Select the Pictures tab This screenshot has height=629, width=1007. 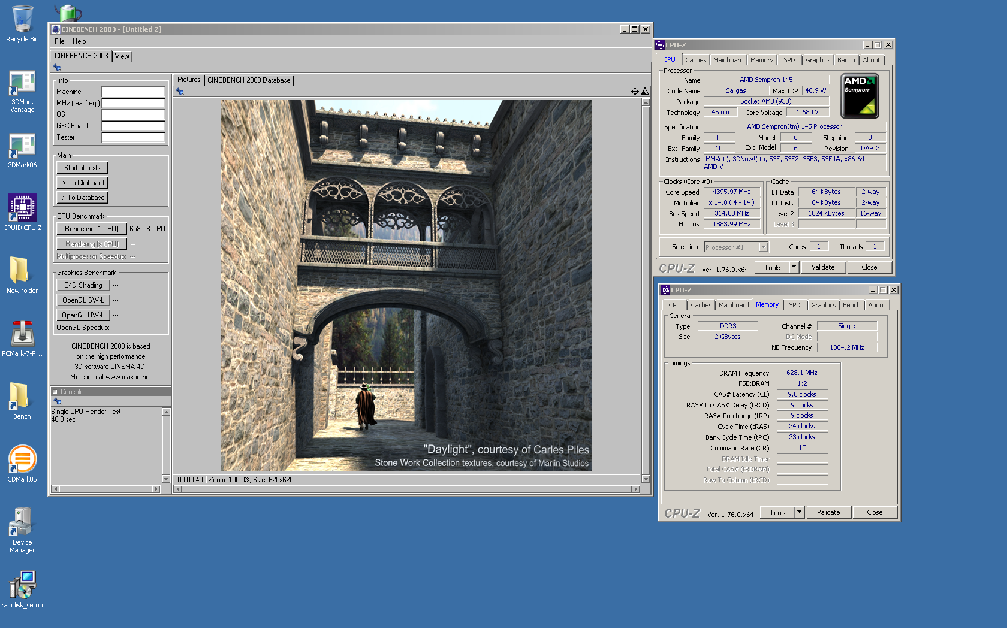(x=189, y=80)
